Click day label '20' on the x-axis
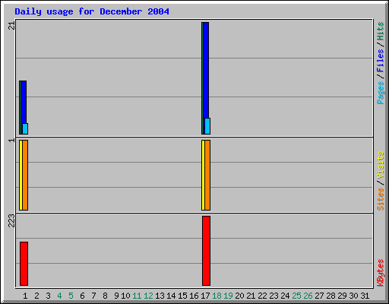Viewport: 389px width, 304px height. (239, 296)
